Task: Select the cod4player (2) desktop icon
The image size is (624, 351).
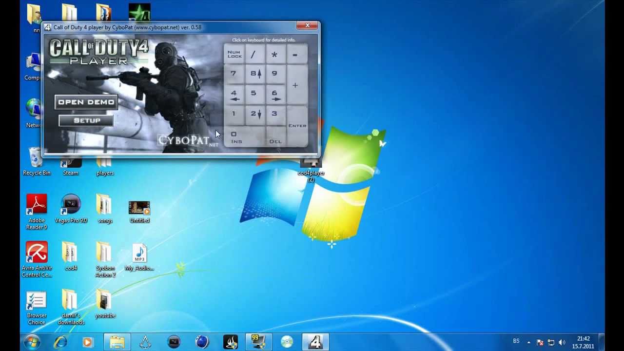Action: (311, 170)
